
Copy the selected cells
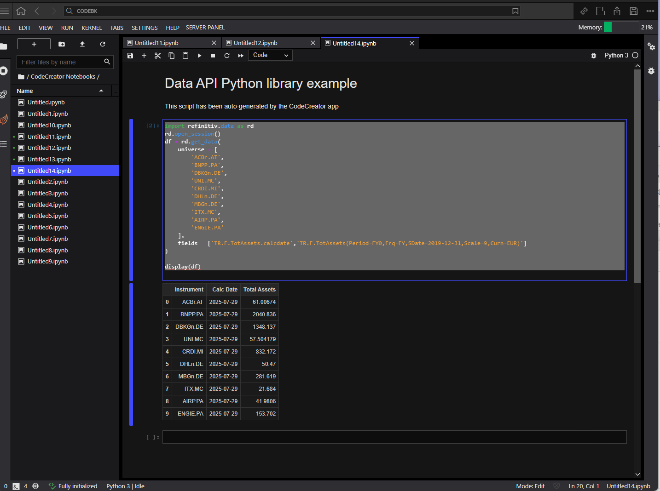(172, 56)
